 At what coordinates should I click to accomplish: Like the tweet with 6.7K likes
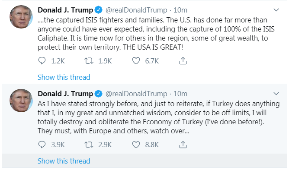click(x=136, y=61)
